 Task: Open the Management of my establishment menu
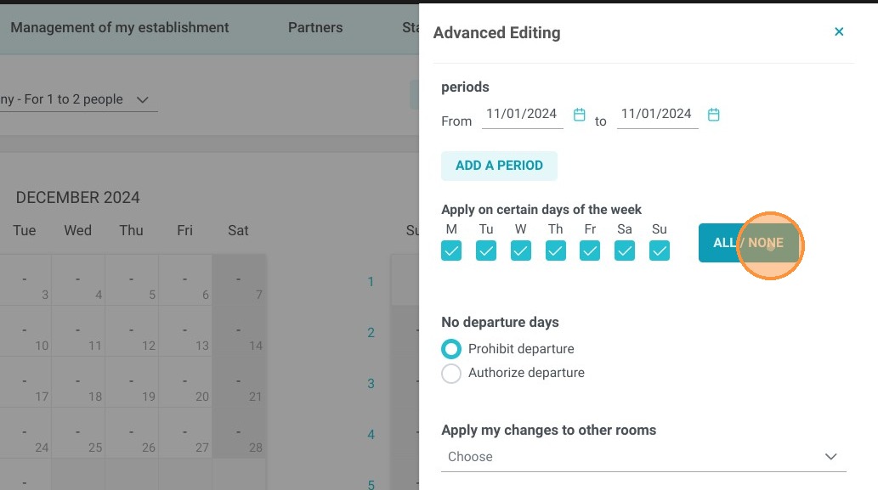pos(119,27)
